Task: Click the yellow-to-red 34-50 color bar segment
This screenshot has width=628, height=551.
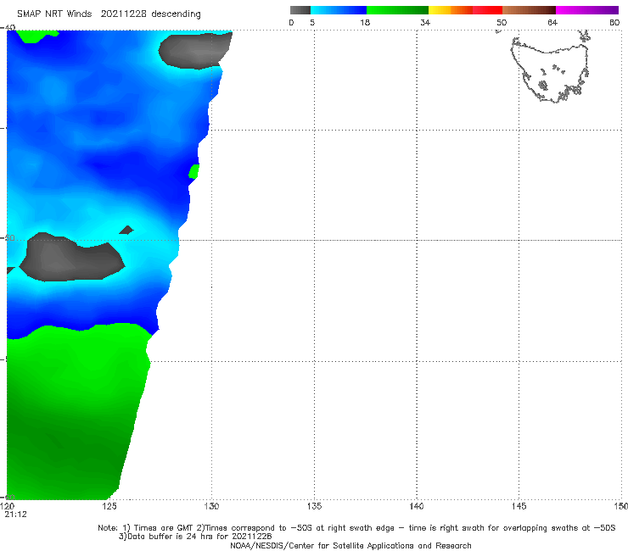Action: tap(465, 10)
